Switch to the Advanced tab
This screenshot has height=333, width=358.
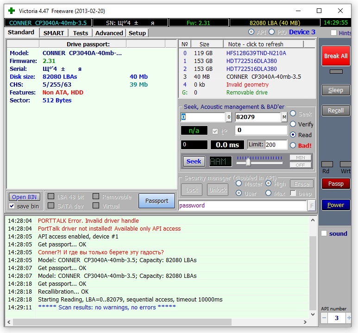point(109,33)
